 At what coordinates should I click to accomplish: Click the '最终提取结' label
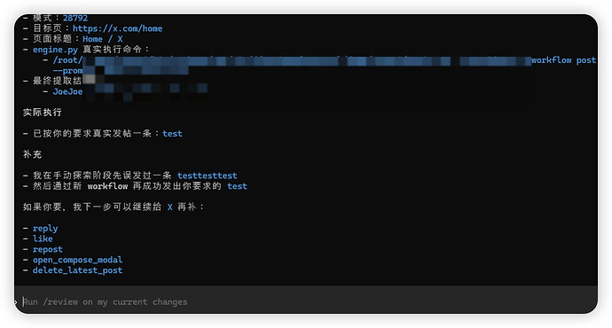[x=57, y=81]
